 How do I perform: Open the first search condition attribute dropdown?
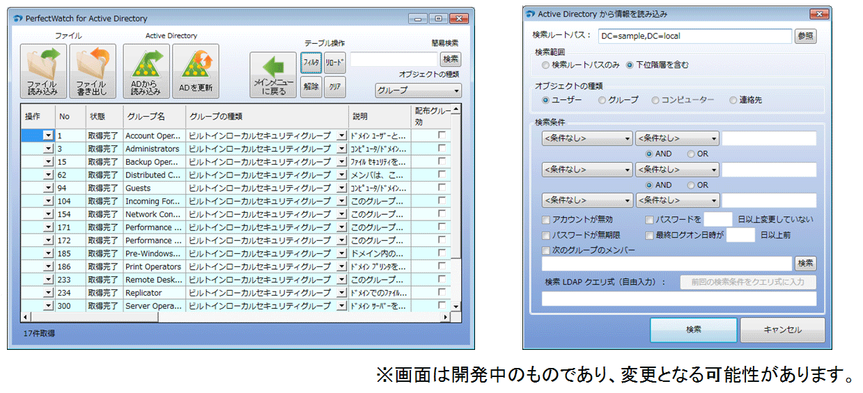(587, 138)
